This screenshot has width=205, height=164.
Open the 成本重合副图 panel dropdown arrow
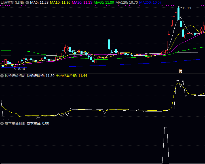2,123
